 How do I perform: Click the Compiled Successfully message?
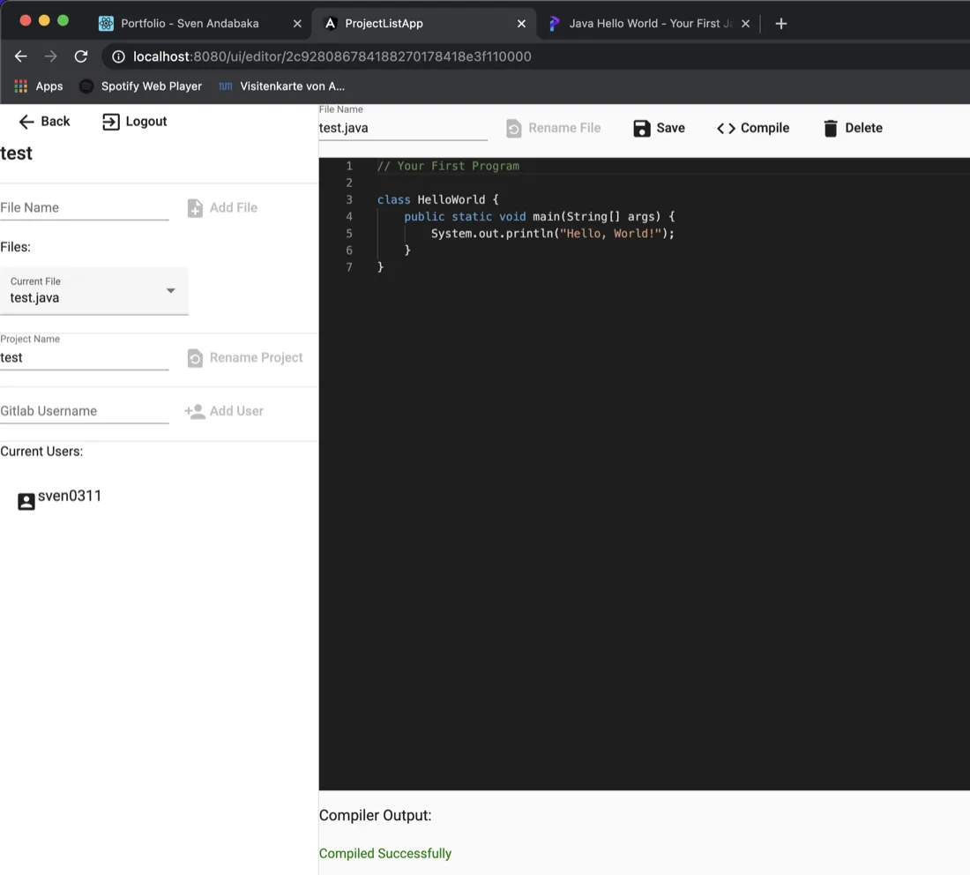pyautogui.click(x=384, y=853)
